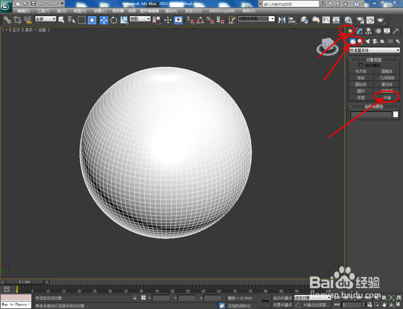Viewport: 403px width, 309px height.
Task: Open the 标准基本体 primitives dropdown
Action: (x=374, y=50)
